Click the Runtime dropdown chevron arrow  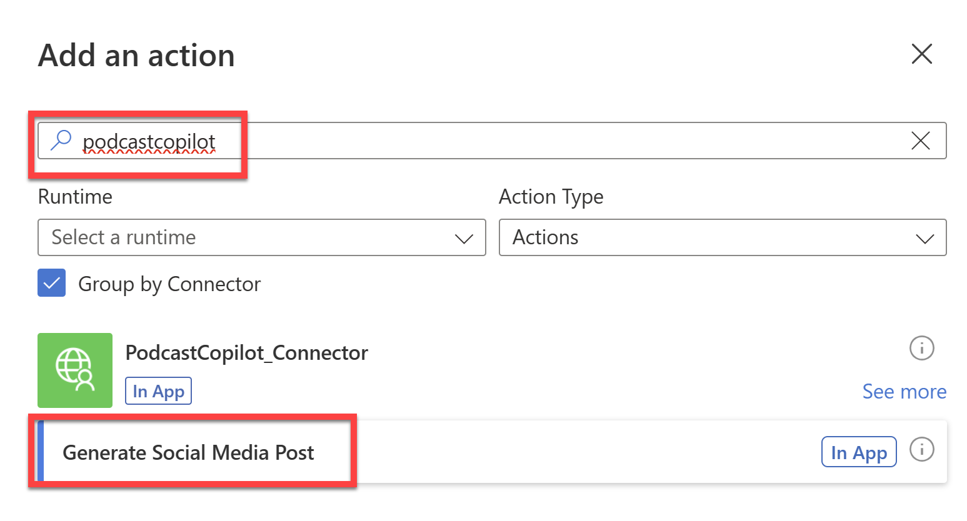(464, 238)
